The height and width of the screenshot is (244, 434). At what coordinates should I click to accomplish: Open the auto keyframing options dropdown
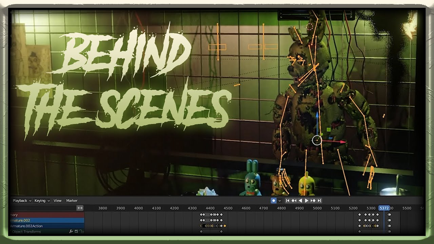pos(280,201)
